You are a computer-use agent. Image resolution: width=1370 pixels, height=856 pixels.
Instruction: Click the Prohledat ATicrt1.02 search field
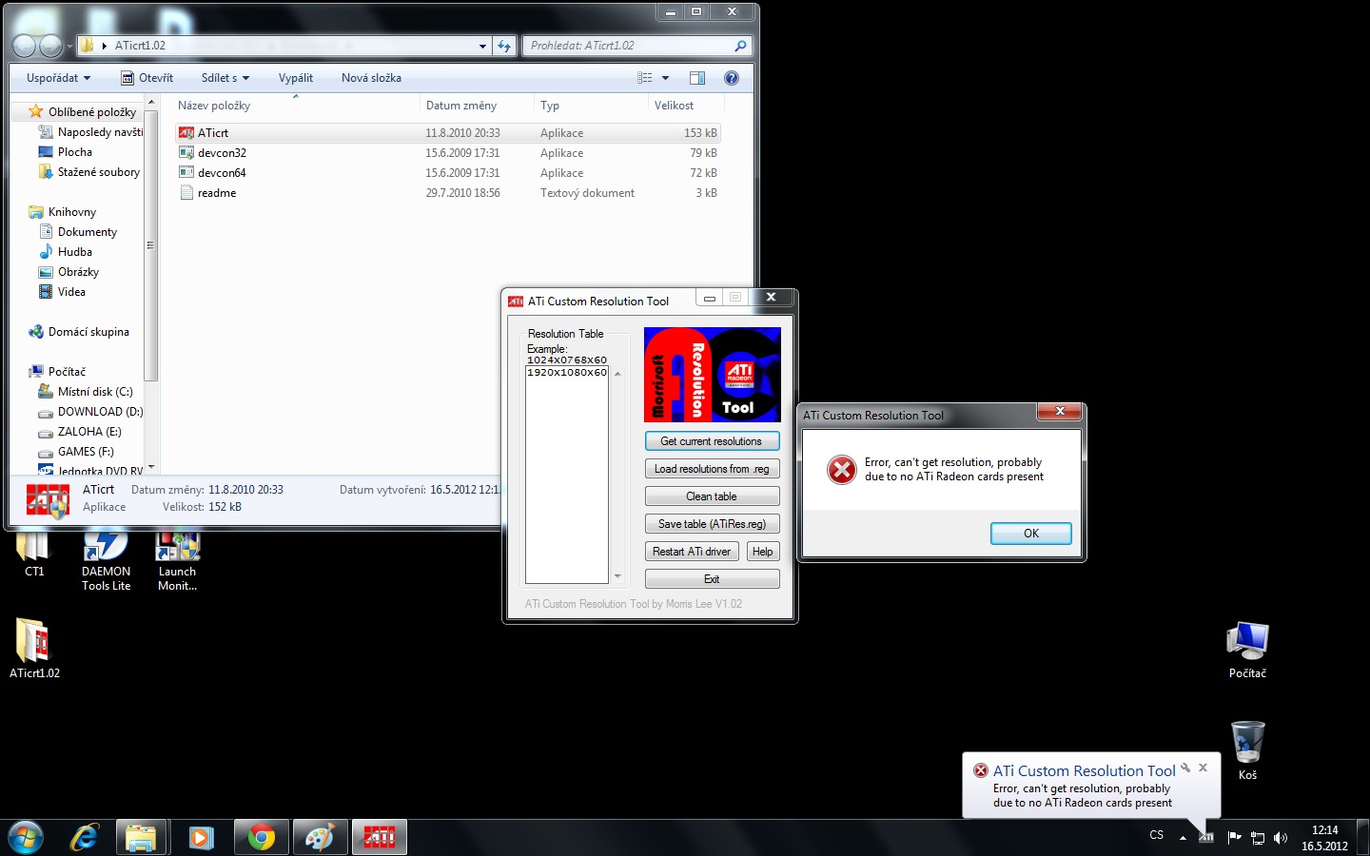pos(636,46)
